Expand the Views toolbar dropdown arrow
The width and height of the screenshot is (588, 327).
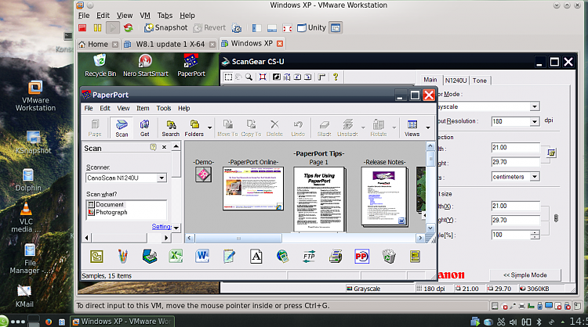(428, 128)
